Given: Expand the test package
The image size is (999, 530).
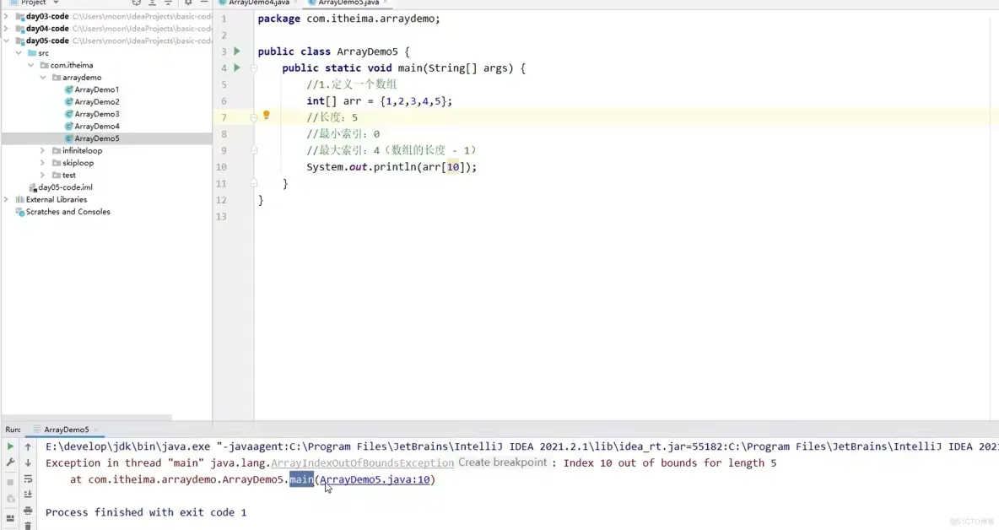Looking at the screenshot, I should [x=43, y=175].
